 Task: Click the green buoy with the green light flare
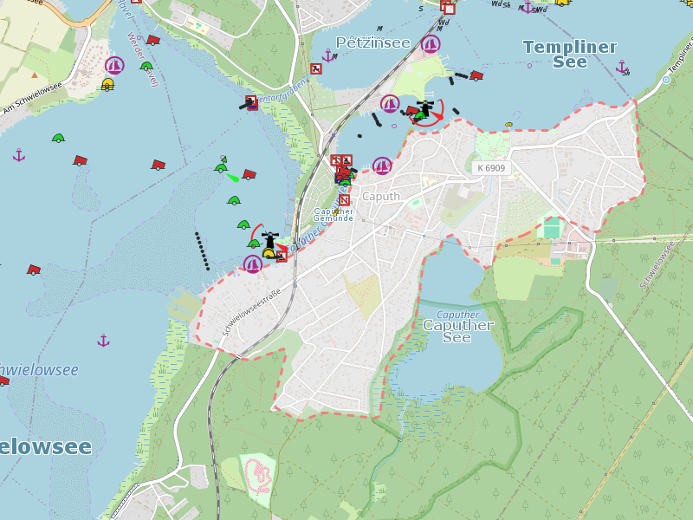tap(222, 168)
